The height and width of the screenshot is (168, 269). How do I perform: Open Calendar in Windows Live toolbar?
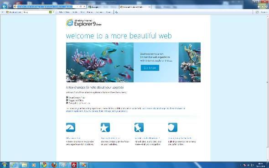pyautogui.click(x=99, y=12)
